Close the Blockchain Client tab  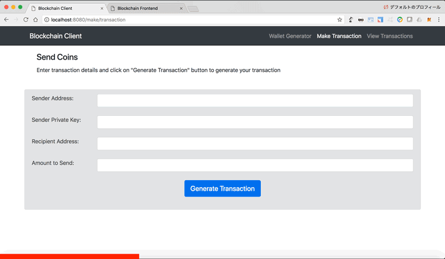point(102,9)
